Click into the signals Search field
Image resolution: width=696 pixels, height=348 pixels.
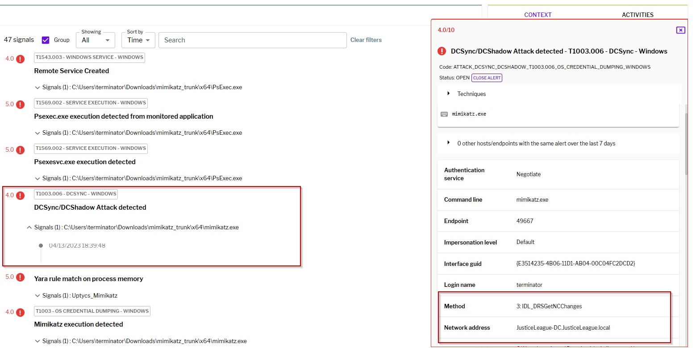(x=252, y=40)
